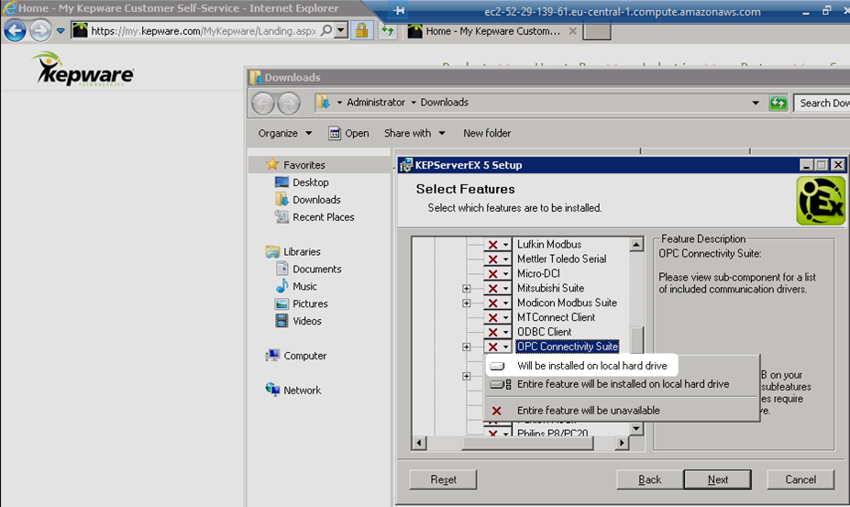This screenshot has width=850, height=507.
Task: Open Recent Places in Favorites
Action: 323,217
